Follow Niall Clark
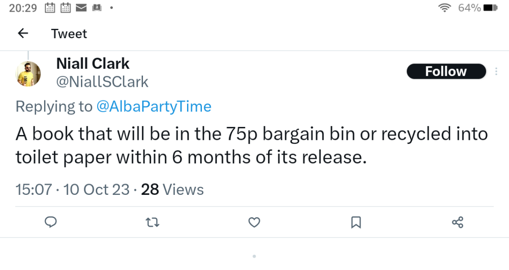509x270 pixels. (446, 71)
